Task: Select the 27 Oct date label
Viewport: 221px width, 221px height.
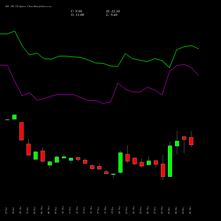Action: pos(6,210)
